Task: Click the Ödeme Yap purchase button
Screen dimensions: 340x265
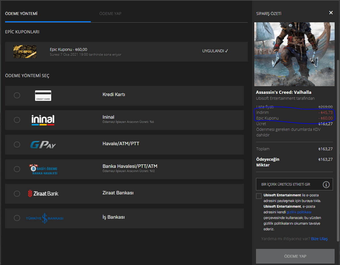Action: coord(295,256)
